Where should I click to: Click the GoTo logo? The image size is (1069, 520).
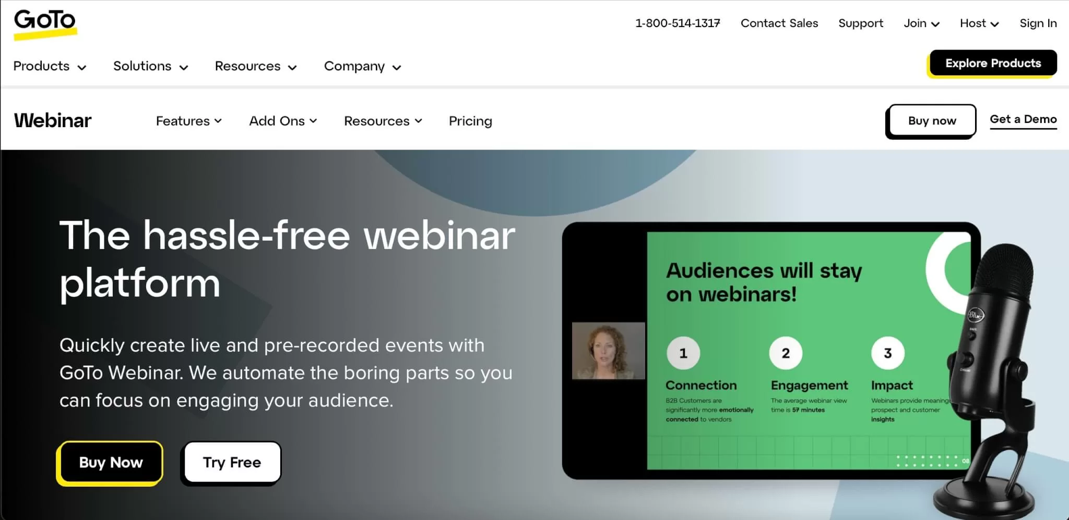click(x=45, y=24)
